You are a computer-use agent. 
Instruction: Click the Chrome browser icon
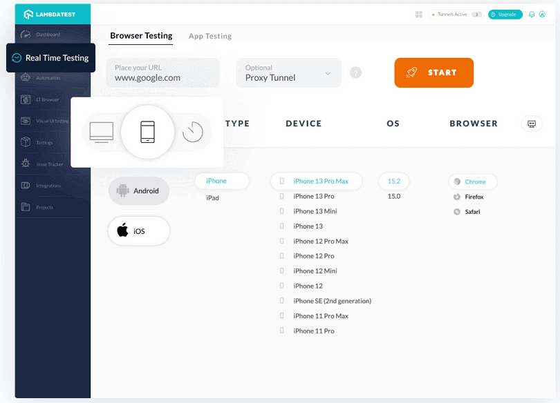[x=457, y=181]
